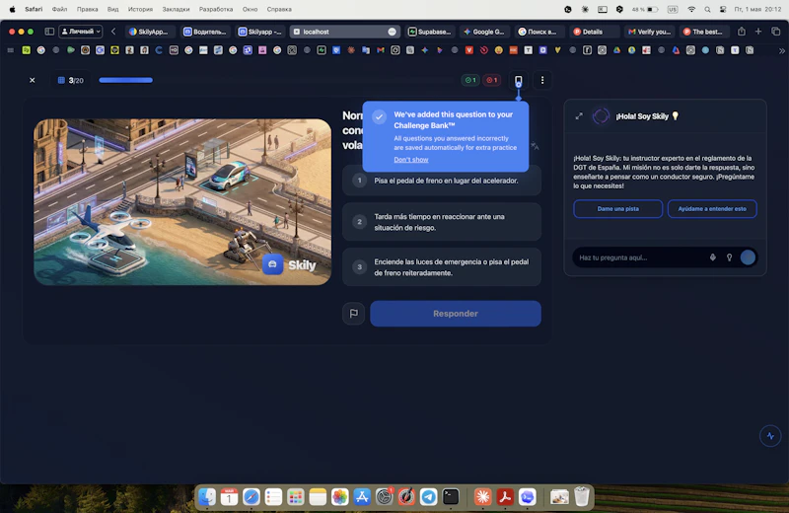The width and height of the screenshot is (789, 513).
Task: Open Adobe Acrobat from the Dock
Action: (505, 497)
